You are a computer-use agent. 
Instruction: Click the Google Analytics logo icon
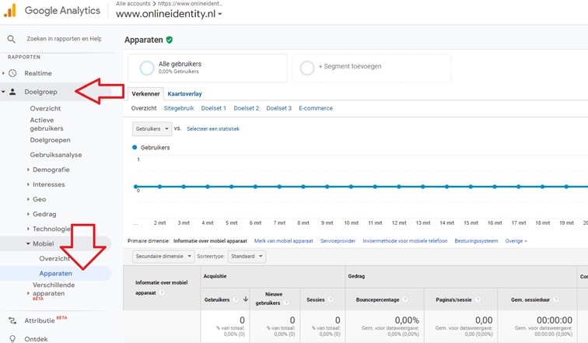(11, 12)
